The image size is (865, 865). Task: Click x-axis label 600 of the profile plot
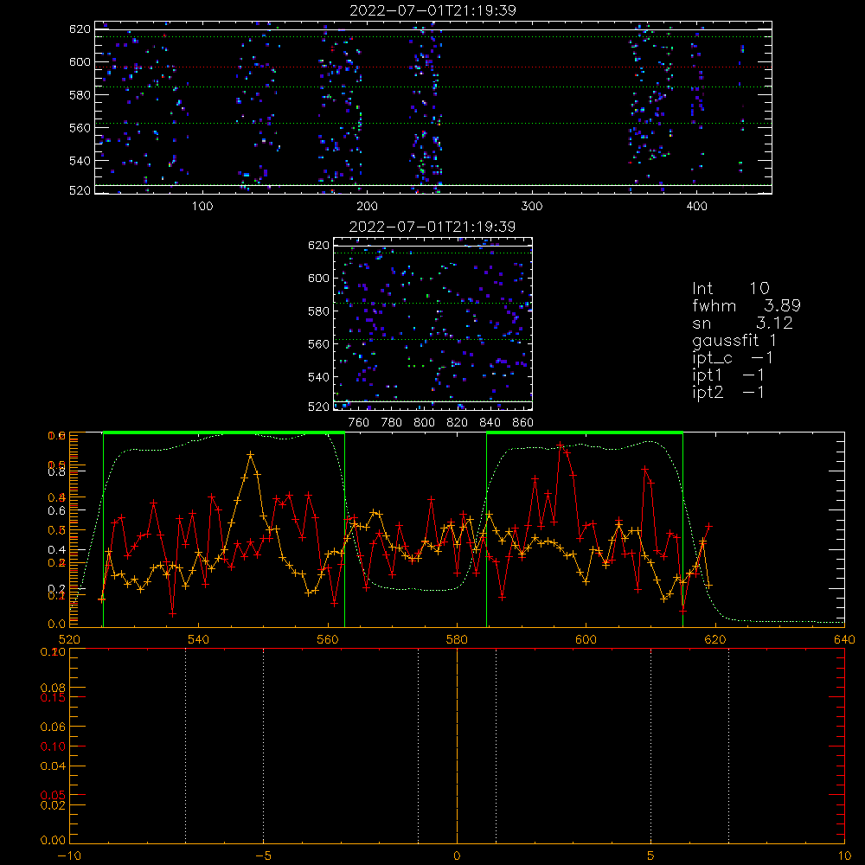pos(586,639)
